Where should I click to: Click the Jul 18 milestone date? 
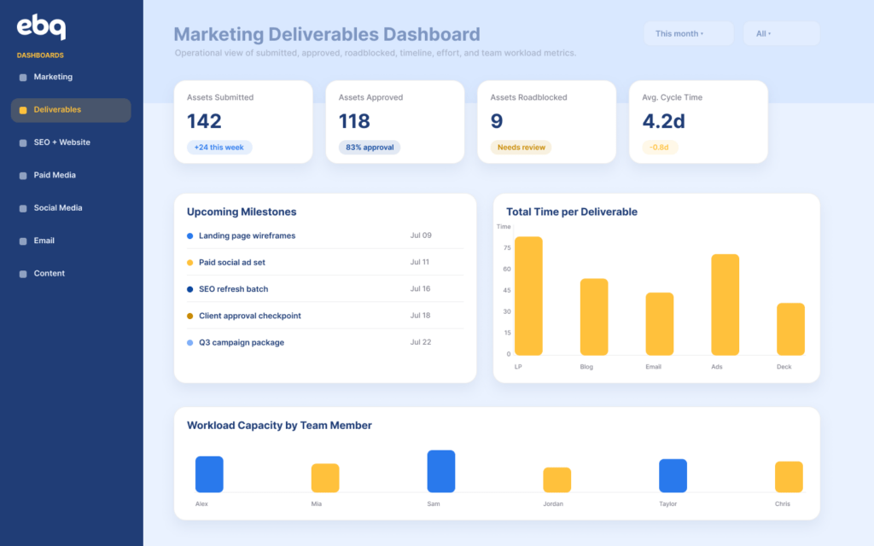pyautogui.click(x=420, y=316)
